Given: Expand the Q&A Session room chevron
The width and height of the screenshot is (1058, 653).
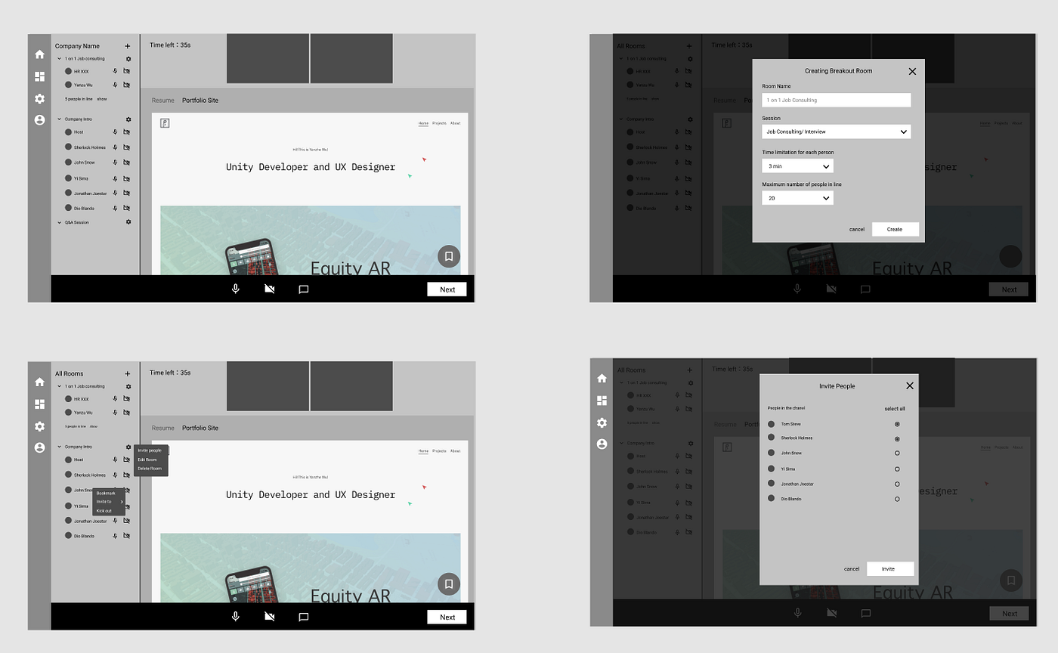Looking at the screenshot, I should 60,222.
